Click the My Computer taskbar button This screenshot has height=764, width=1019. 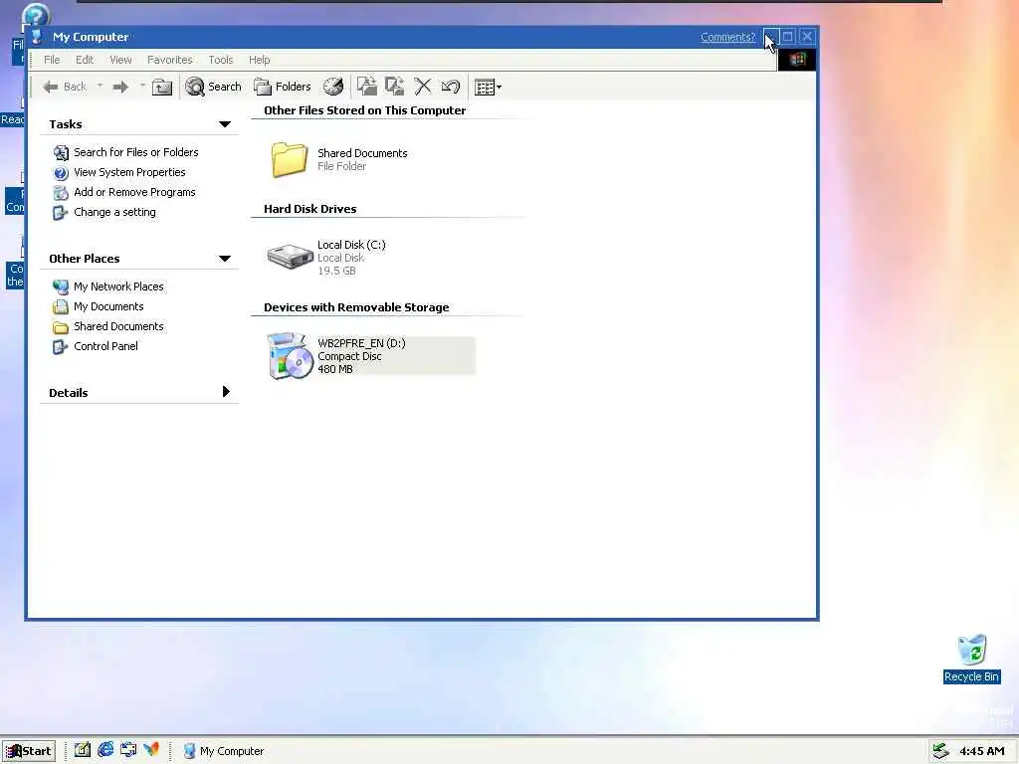[x=224, y=751]
